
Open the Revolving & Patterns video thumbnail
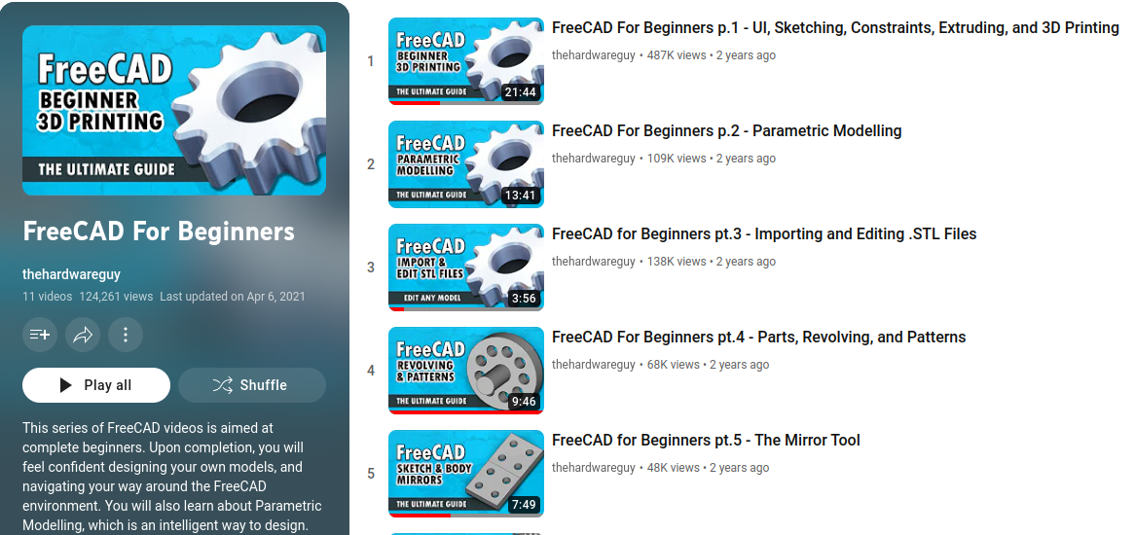466,371
